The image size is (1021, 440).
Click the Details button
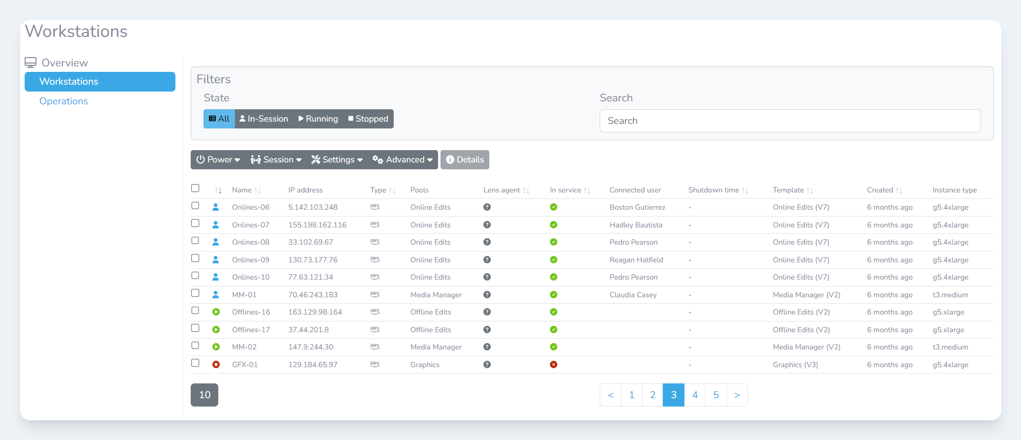point(465,159)
